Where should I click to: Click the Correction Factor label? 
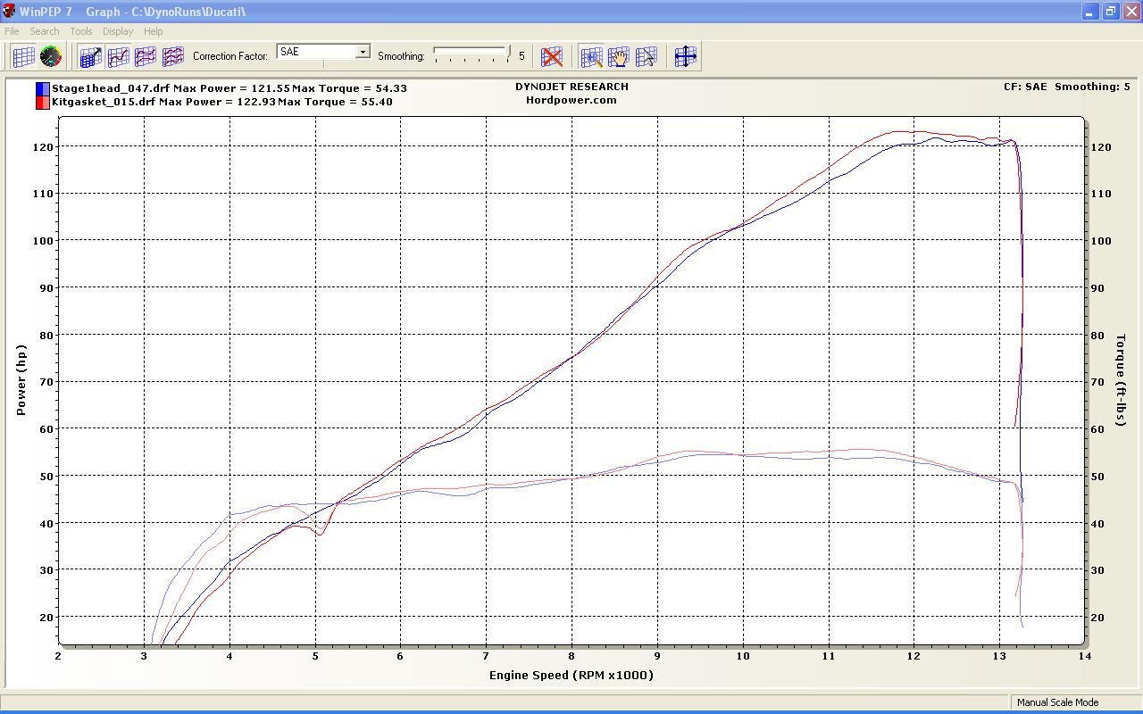point(230,56)
